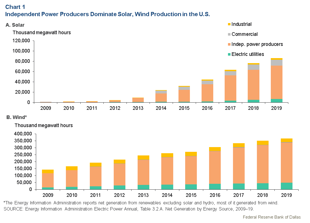This screenshot has height=223, width=310.
Task: Click the 2016 year label under wind chart
Action: pyautogui.click(x=215, y=195)
